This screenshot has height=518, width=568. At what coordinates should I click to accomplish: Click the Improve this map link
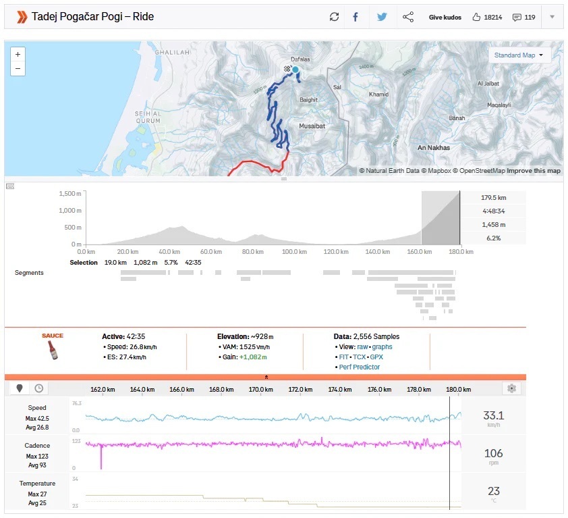534,170
